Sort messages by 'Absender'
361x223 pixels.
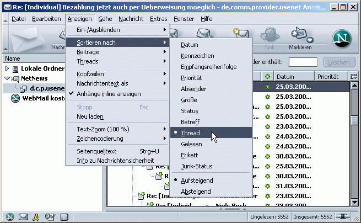193,90
